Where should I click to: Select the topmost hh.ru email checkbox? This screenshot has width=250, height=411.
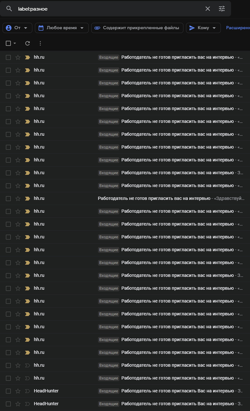pos(8,57)
